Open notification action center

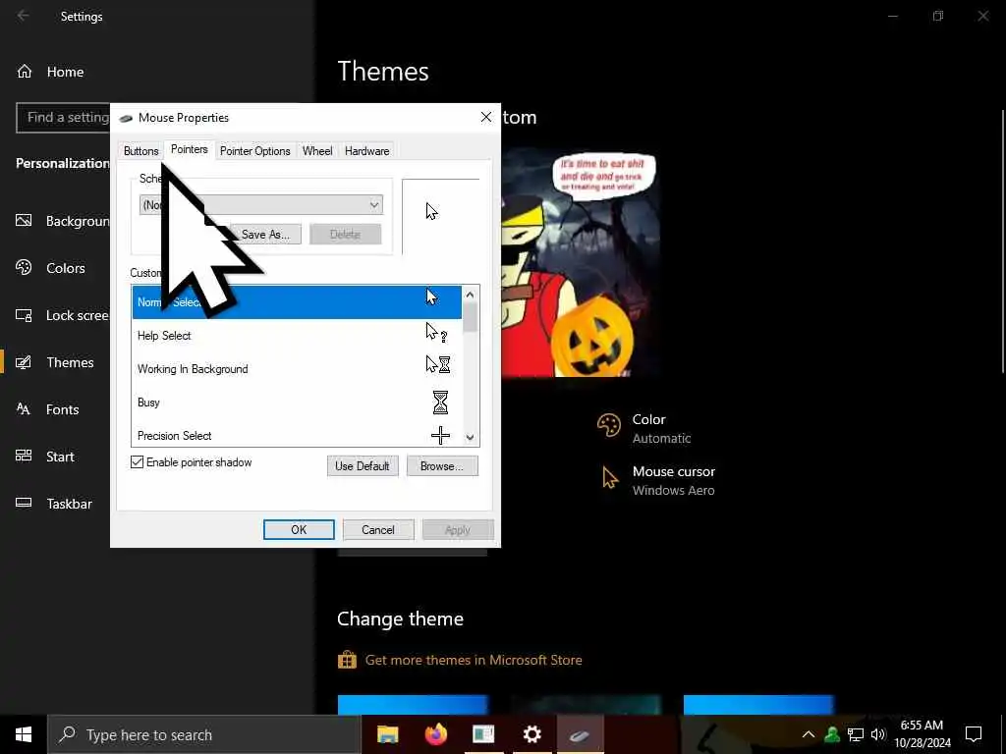click(x=974, y=734)
